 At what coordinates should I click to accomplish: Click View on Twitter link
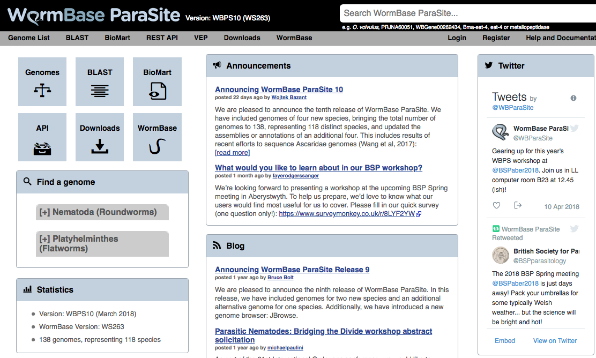pyautogui.click(x=555, y=341)
